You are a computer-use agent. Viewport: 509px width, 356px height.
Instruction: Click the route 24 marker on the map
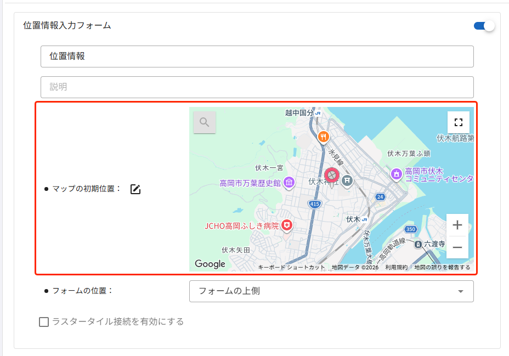click(x=380, y=197)
